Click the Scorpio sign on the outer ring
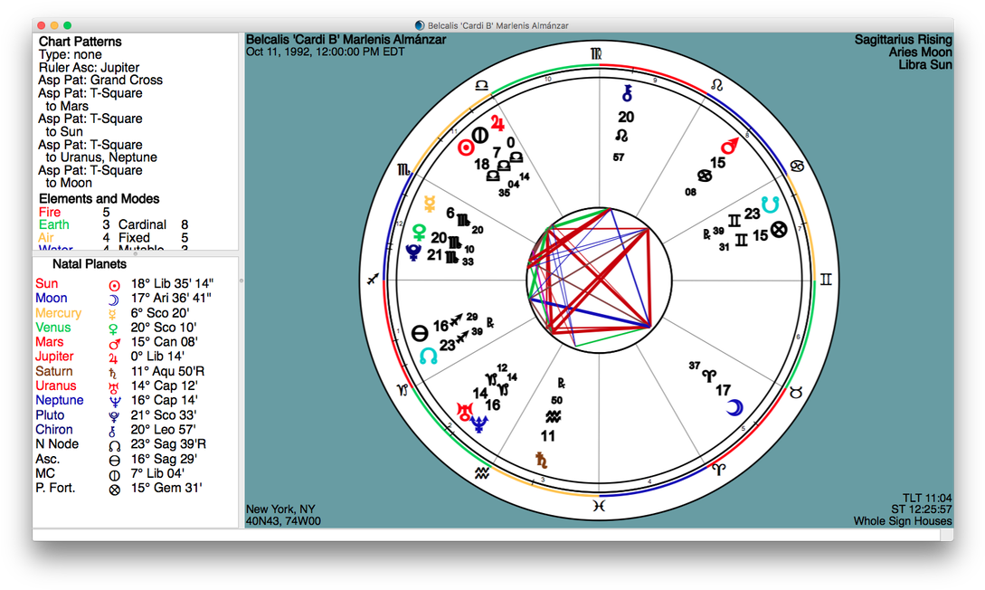The width and height of the screenshot is (985, 590). pos(404,169)
